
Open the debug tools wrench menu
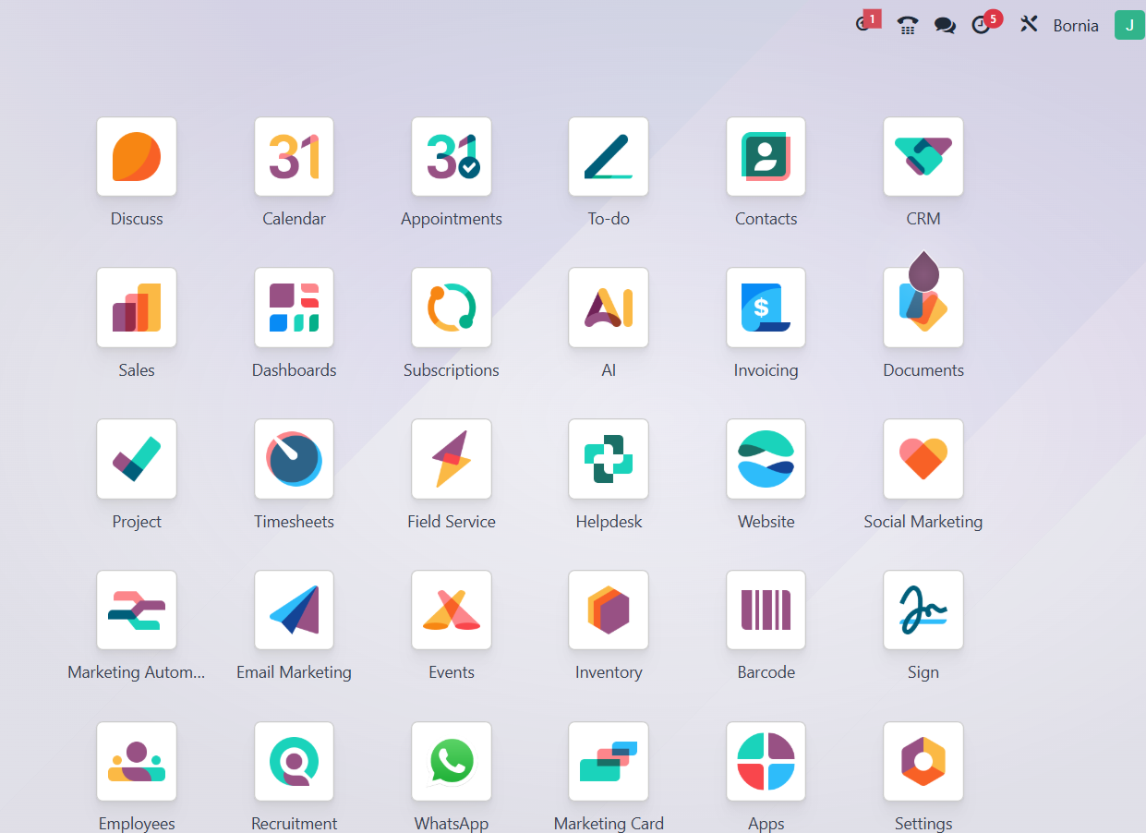[x=1029, y=25]
